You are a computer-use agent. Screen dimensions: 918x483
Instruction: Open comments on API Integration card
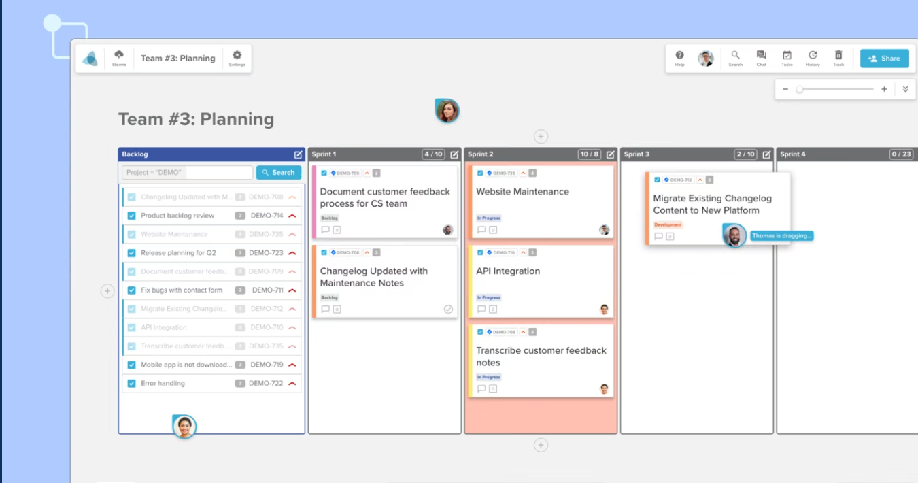[481, 310]
